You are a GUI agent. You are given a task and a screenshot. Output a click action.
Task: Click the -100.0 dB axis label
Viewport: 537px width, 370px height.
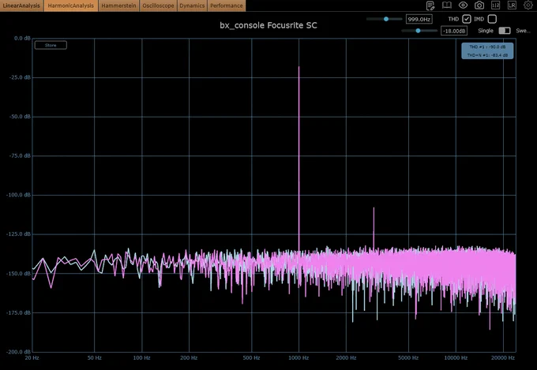tap(18, 195)
